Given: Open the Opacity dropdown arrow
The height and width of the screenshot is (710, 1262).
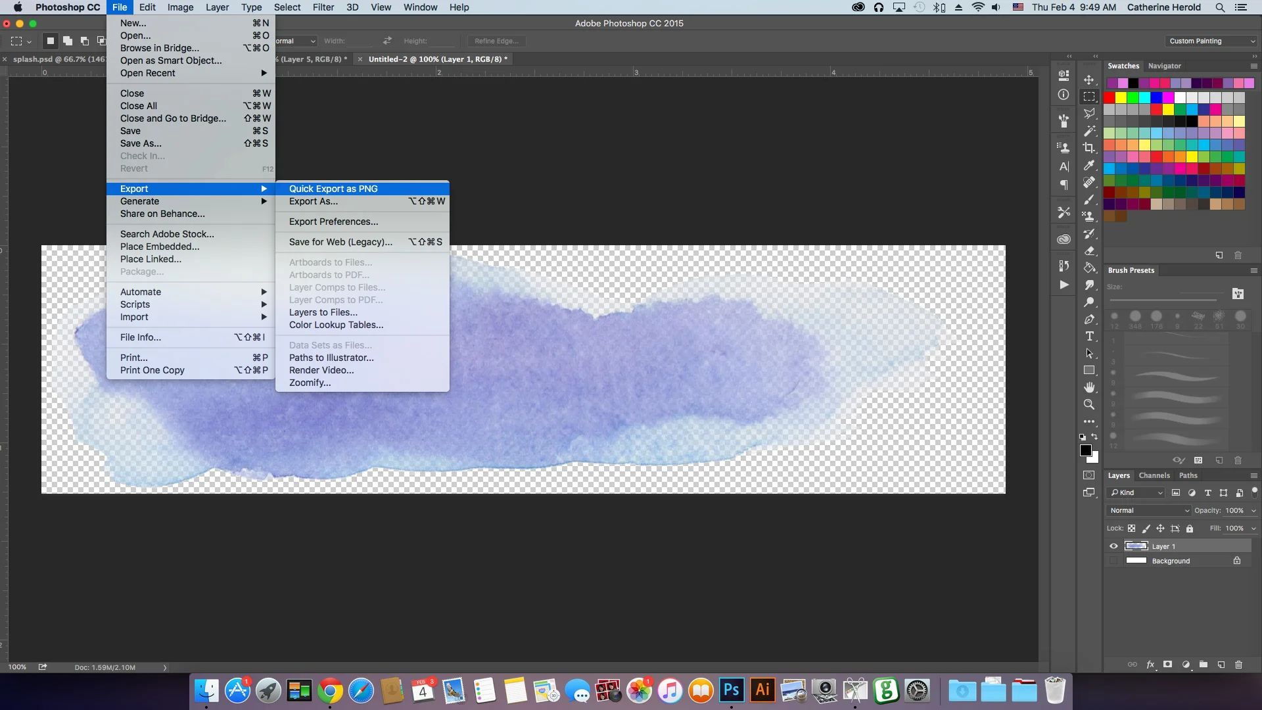Looking at the screenshot, I should point(1253,511).
